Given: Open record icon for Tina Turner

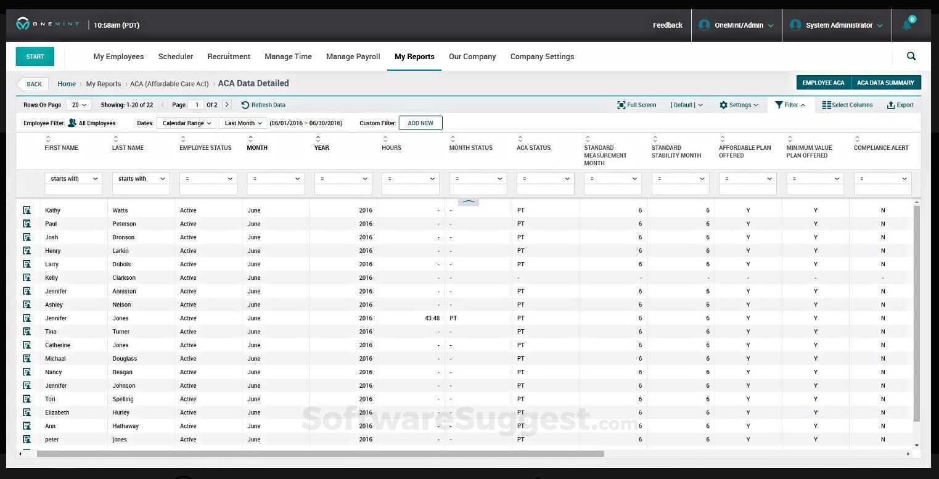Looking at the screenshot, I should coord(27,332).
